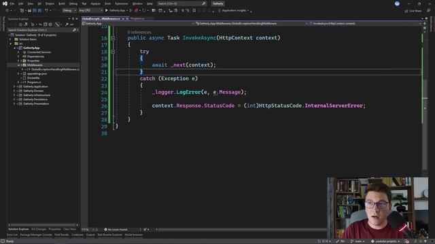Click Collapse All icon in Solution Explorer
The width and height of the screenshot is (435, 244).
[46, 24]
